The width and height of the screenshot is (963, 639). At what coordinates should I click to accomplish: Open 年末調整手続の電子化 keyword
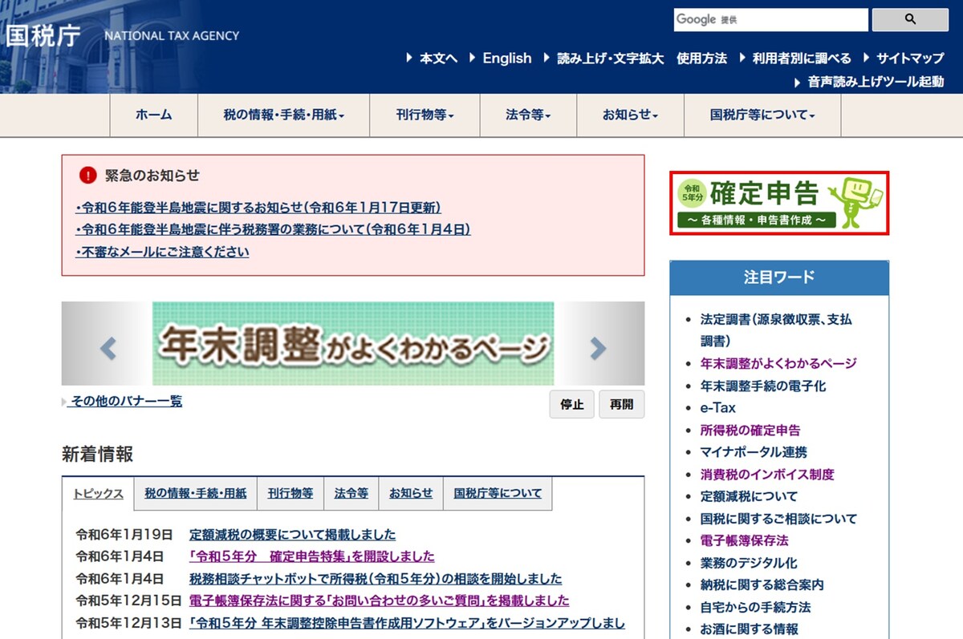pos(763,386)
